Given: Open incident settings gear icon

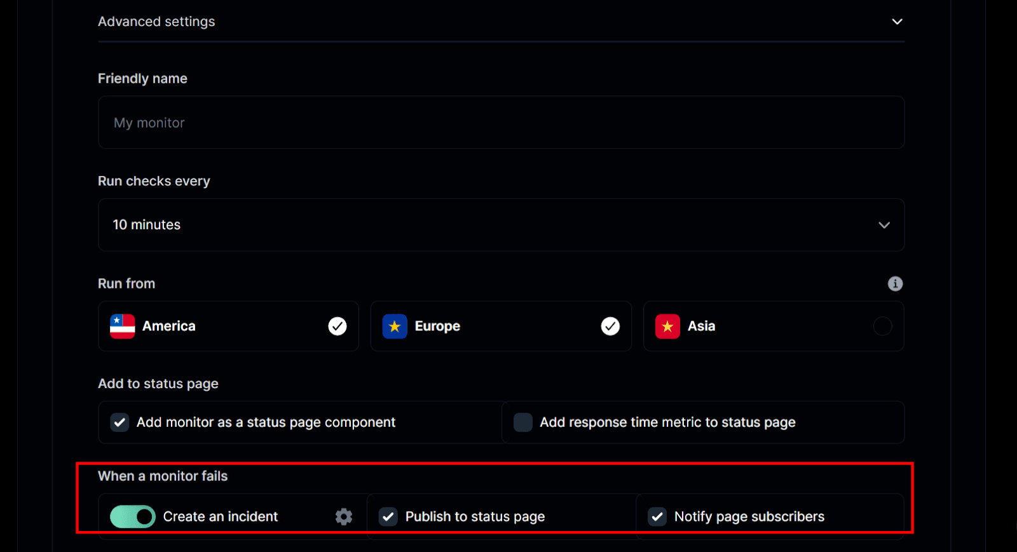Looking at the screenshot, I should coord(344,516).
